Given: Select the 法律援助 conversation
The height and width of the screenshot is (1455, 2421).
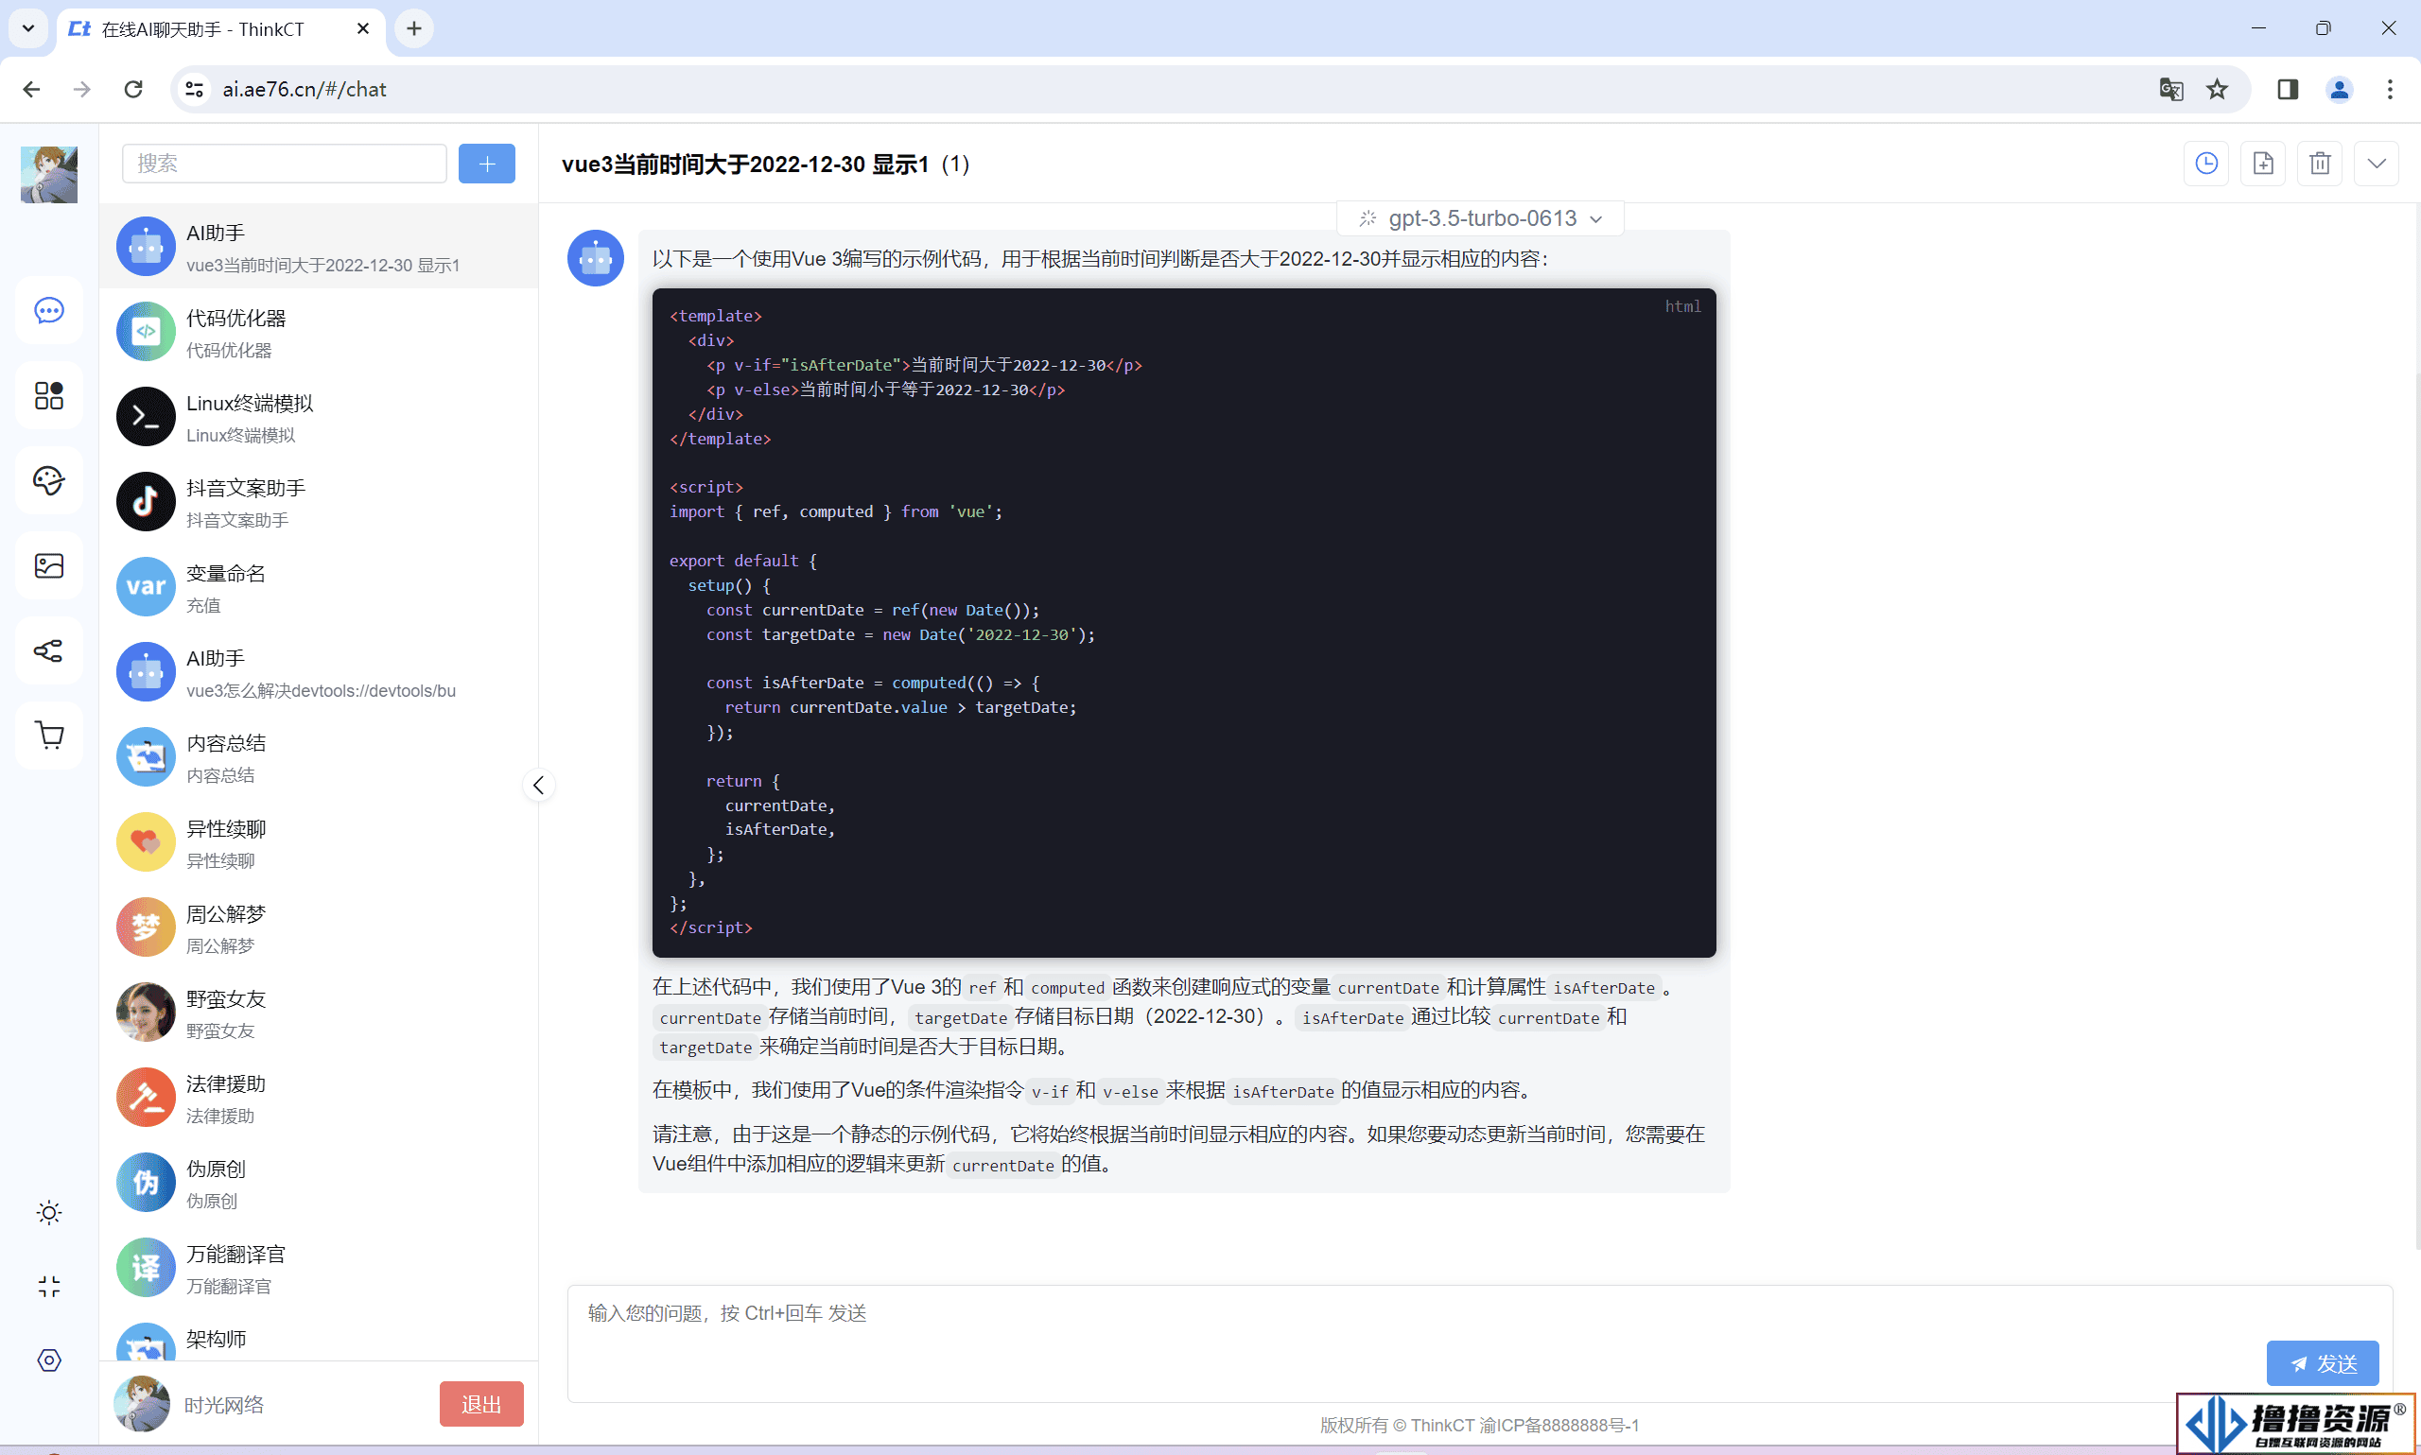Looking at the screenshot, I should click(319, 1097).
